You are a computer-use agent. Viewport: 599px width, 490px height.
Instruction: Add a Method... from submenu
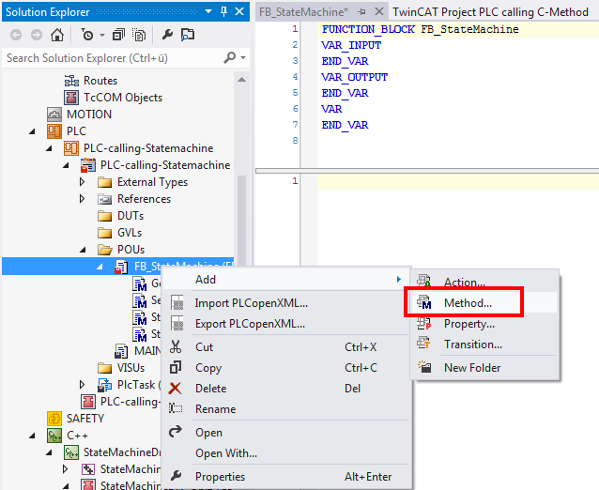(485, 303)
